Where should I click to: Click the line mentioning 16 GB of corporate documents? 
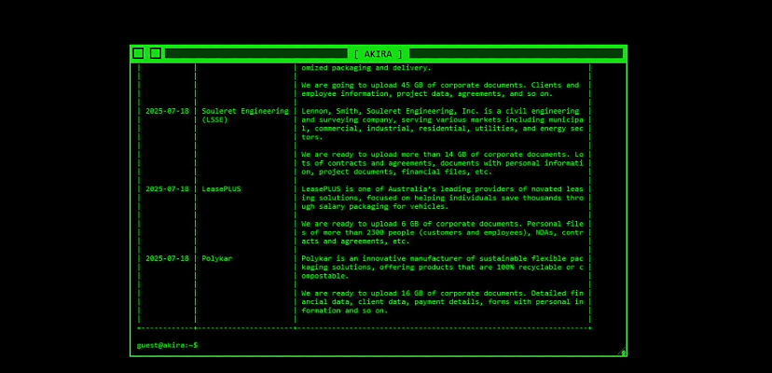(442, 293)
